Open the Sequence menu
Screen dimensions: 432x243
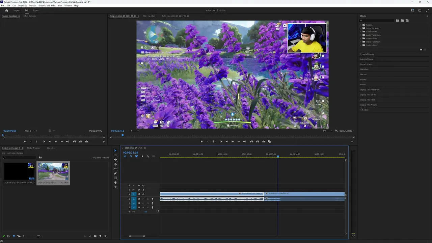(x=22, y=5)
